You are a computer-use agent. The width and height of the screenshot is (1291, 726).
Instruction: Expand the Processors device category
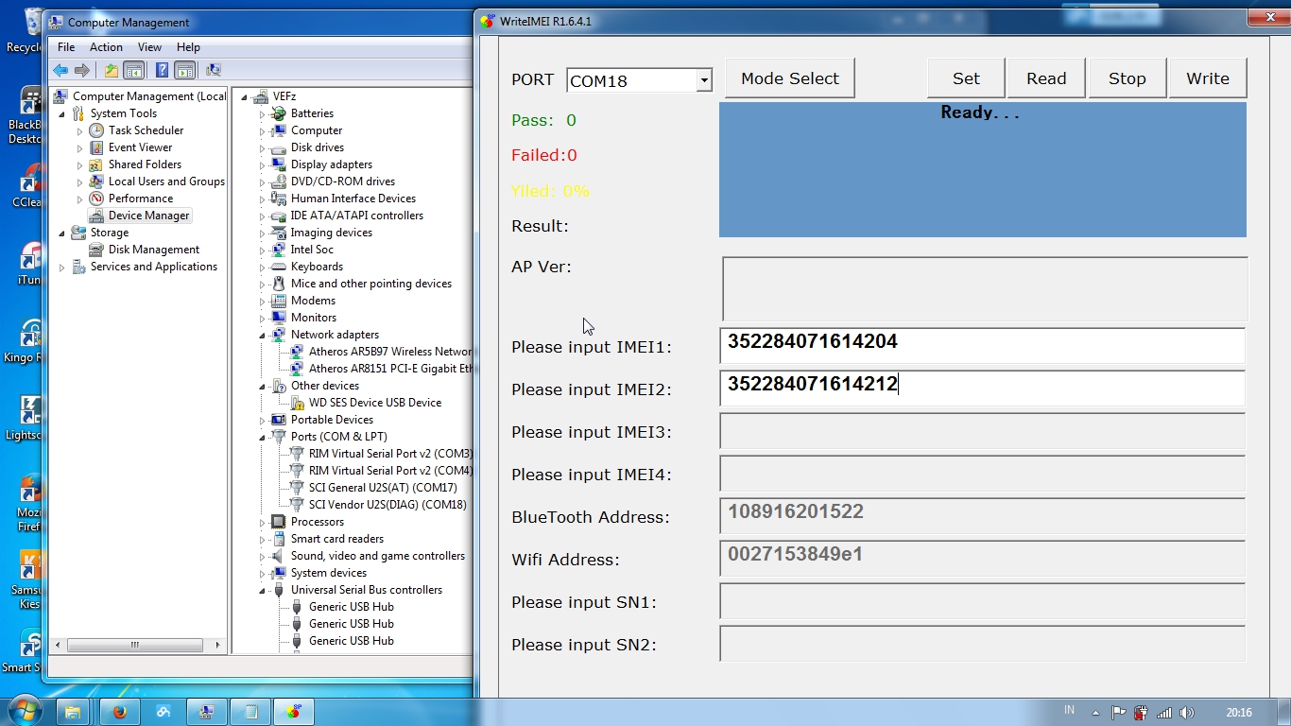(x=263, y=522)
